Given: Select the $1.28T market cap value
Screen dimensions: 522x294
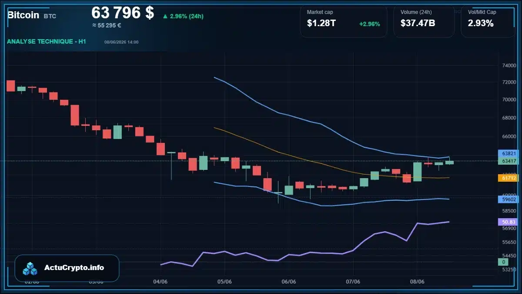Looking at the screenshot, I should (x=321, y=24).
